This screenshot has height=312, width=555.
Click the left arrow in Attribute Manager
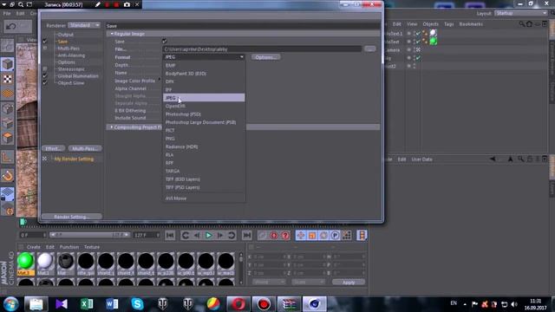tap(493, 159)
